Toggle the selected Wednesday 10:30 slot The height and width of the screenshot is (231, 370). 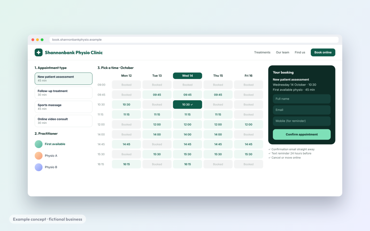[188, 105]
